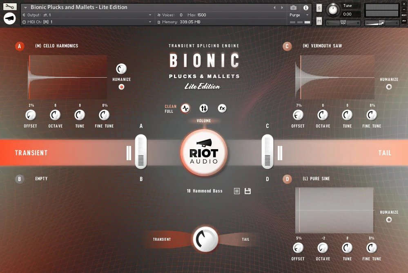Open the MIDI Ch dropdown
The image size is (408, 273).
point(87,22)
